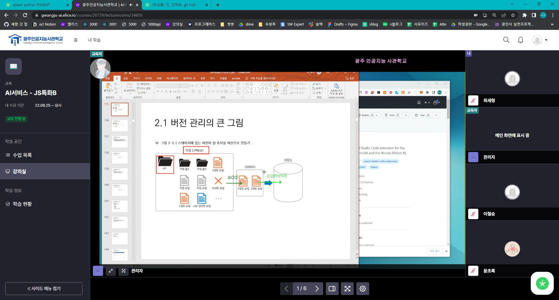Click share page icon in address bar
The width and height of the screenshot is (559, 300).
click(x=504, y=15)
